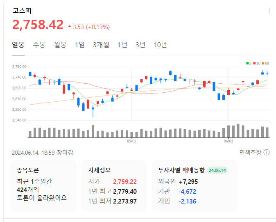Click the rightmost volume bar
Image resolution: width=276 pixels, height=222 pixels.
pyautogui.click(x=267, y=132)
